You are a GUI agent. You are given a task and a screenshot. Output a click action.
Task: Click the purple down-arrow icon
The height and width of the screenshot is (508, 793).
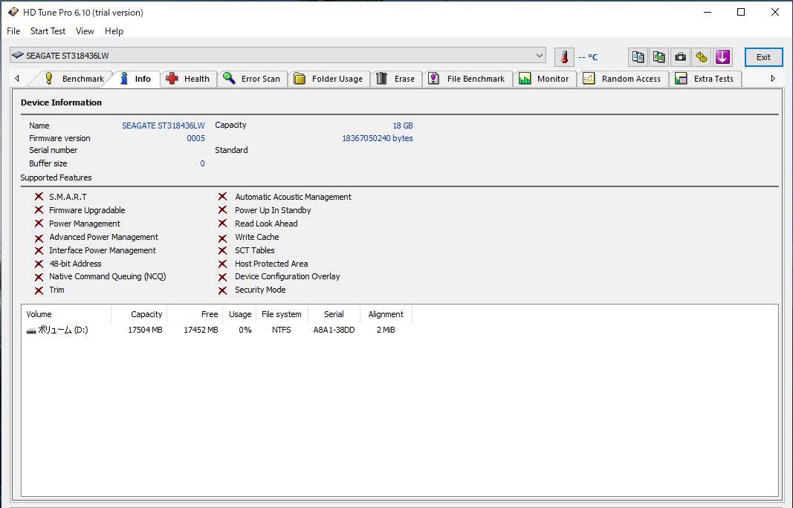pyautogui.click(x=722, y=57)
